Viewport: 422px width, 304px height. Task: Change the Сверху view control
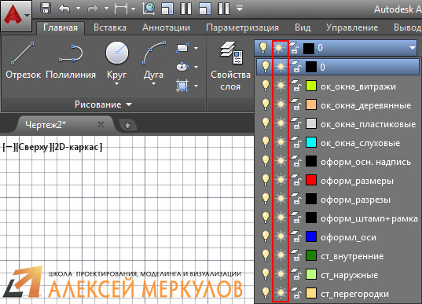click(33, 147)
